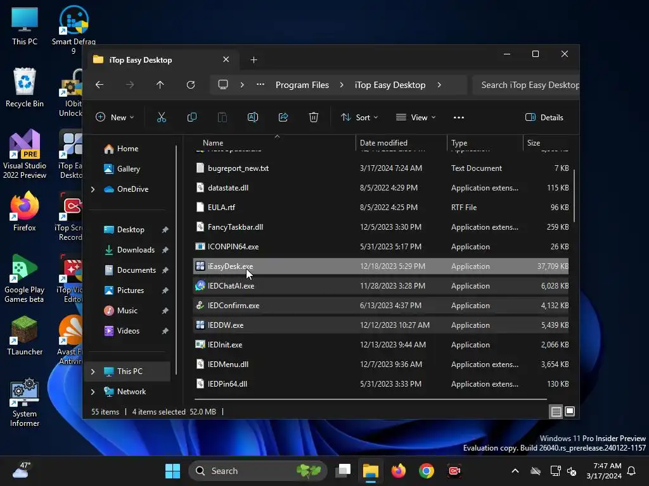The height and width of the screenshot is (486, 649).
Task: Select Smart Defrag 9 desktop icon
Action: point(74,30)
